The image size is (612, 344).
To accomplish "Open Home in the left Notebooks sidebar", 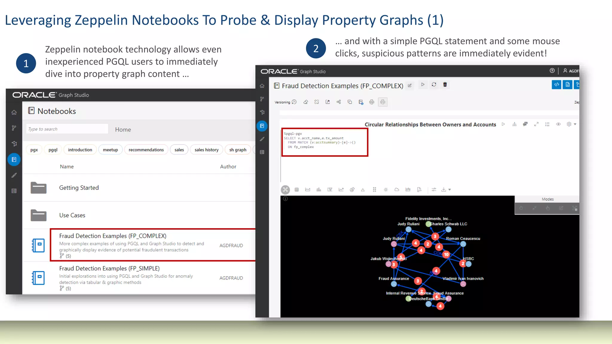I will point(14,112).
